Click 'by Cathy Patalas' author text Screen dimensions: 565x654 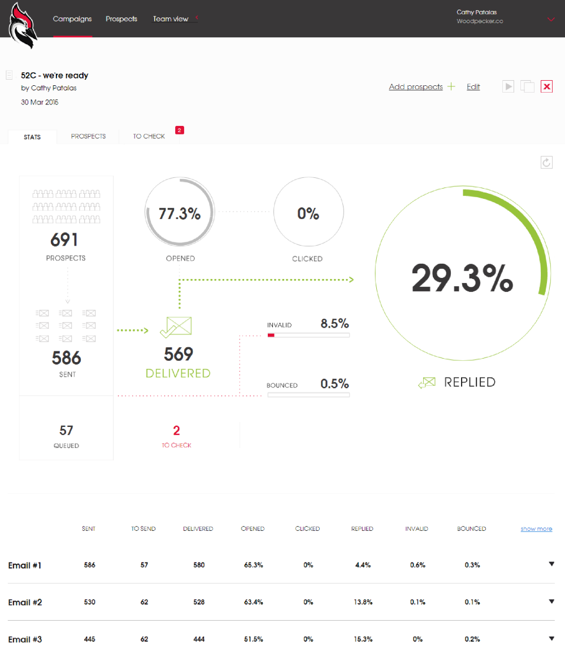click(x=49, y=88)
